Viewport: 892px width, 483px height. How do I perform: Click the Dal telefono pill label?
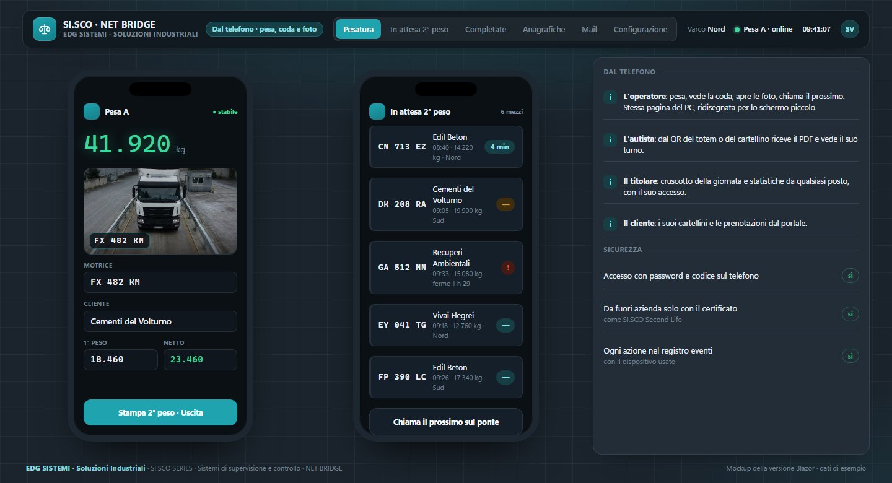pos(265,29)
